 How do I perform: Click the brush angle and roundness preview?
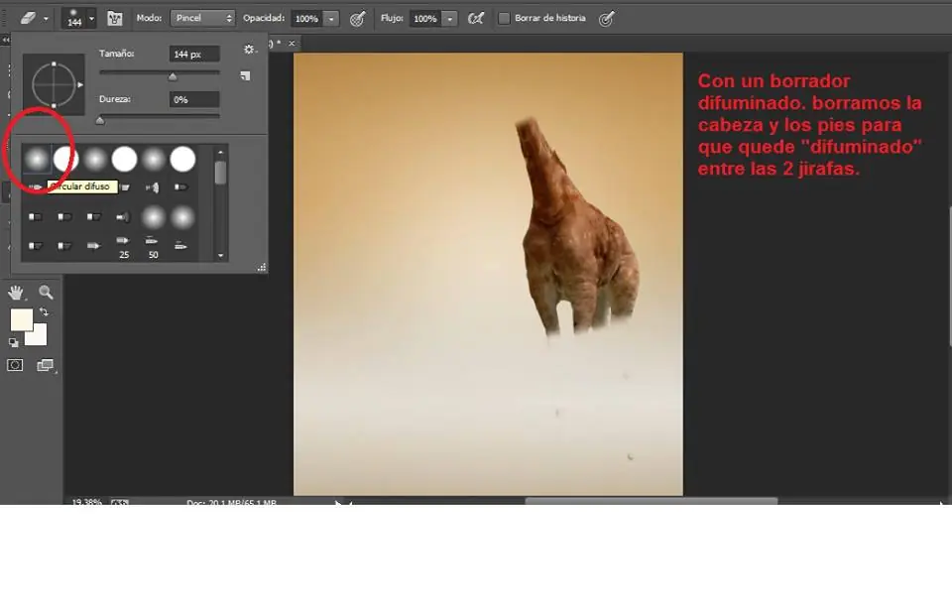coord(54,84)
